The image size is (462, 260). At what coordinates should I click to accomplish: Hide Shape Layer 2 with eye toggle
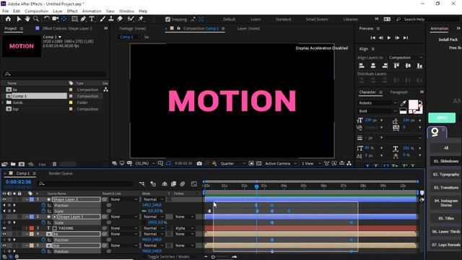4,199
